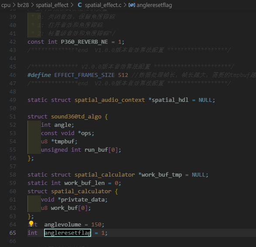Viewport: 256px width, 247px height.
Task: Expand chevron between cpu and br28
Action: pyautogui.click(x=14, y=5)
